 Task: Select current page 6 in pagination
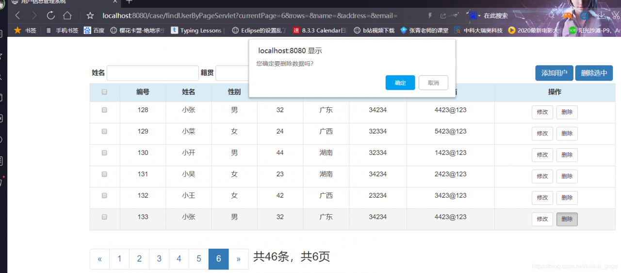tap(219, 259)
